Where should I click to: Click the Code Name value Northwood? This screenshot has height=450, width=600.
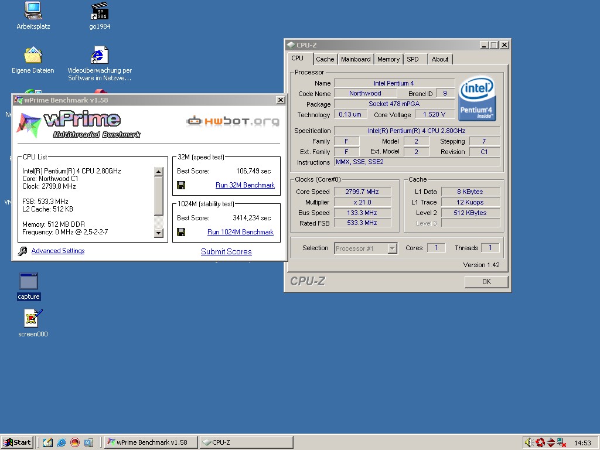[x=365, y=93]
